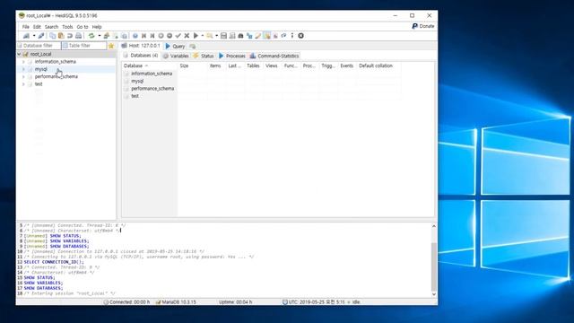Open the session manager dropdown arrow
Image resolution: width=574 pixels, height=323 pixels.
34,36
